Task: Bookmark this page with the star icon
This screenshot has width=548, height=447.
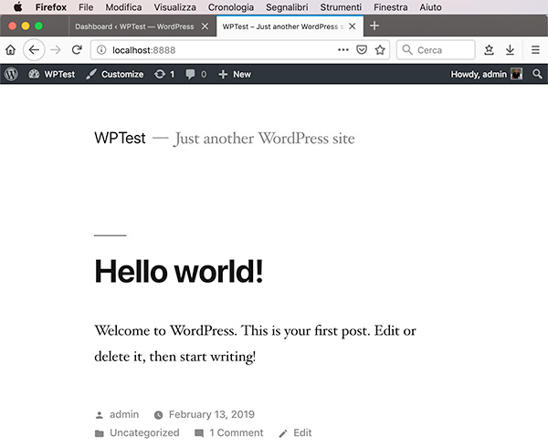Action: (380, 49)
